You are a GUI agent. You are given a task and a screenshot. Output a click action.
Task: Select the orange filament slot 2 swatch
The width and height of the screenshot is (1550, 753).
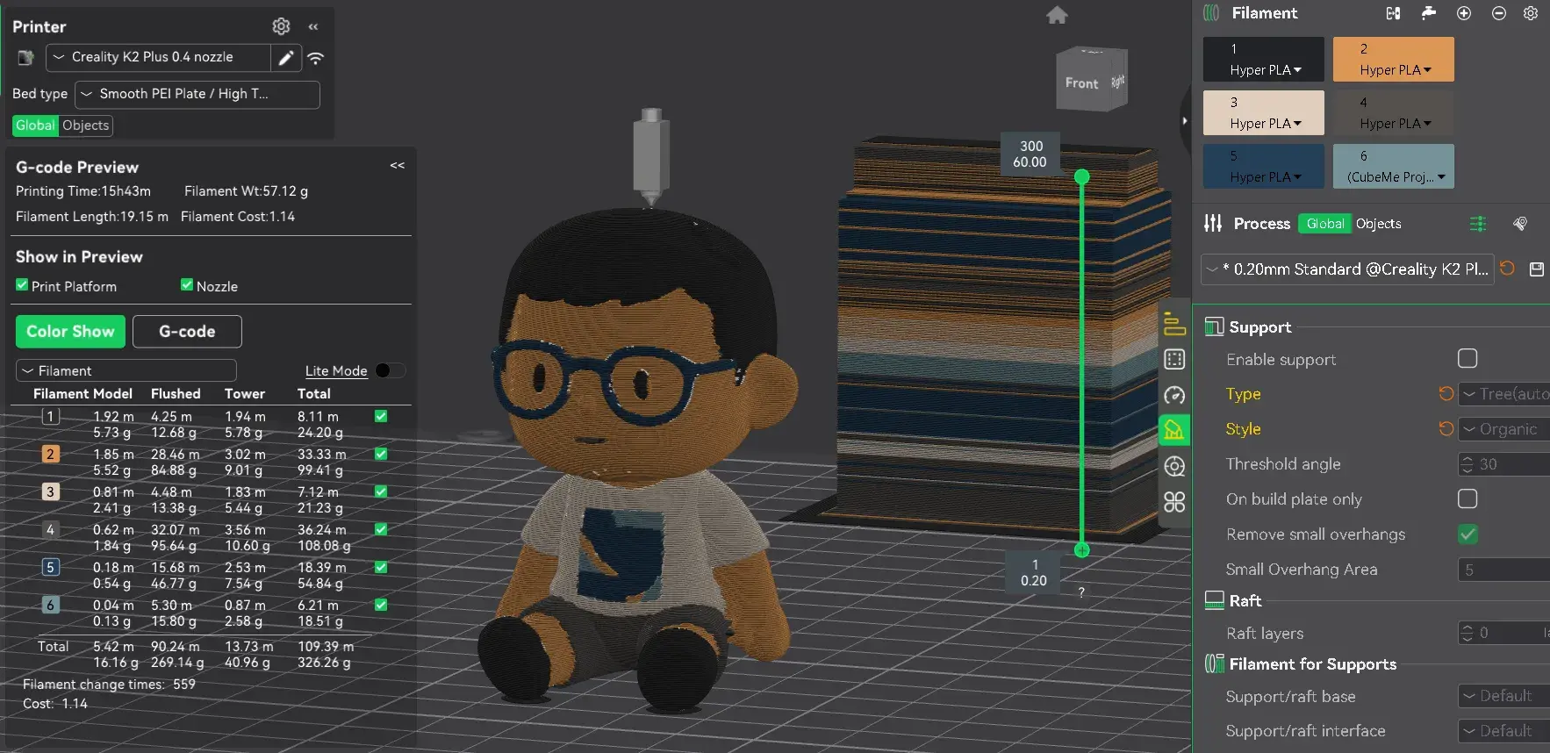[1394, 60]
